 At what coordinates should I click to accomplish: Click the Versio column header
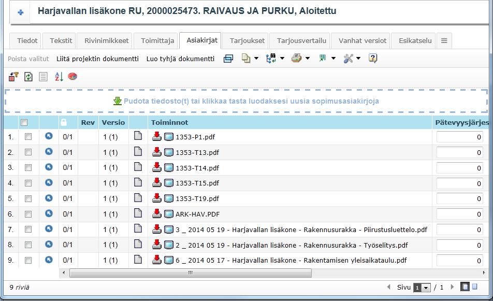pos(113,122)
